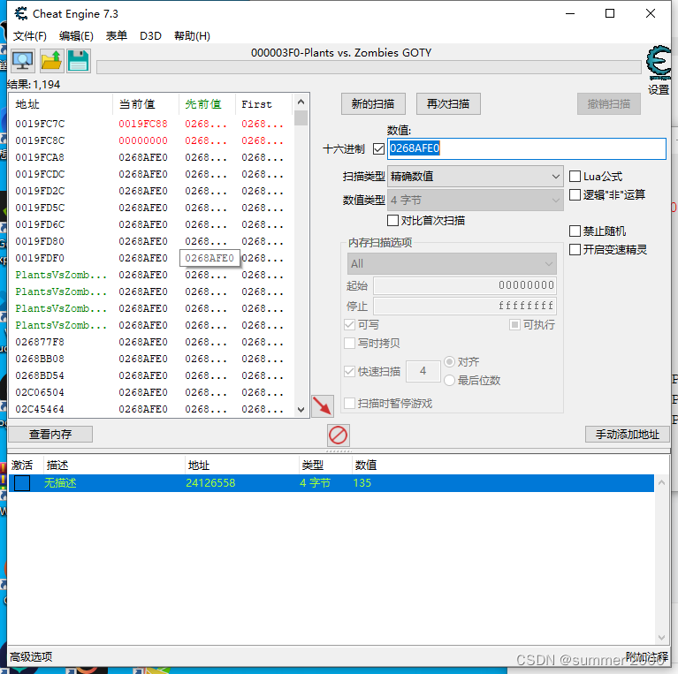Click the 无描述 description cell
The image size is (678, 674).
[x=60, y=483]
